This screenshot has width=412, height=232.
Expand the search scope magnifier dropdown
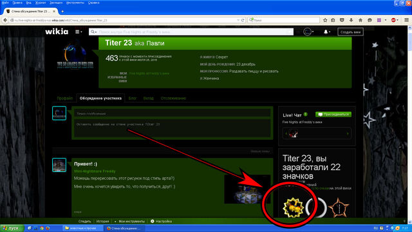point(93,32)
